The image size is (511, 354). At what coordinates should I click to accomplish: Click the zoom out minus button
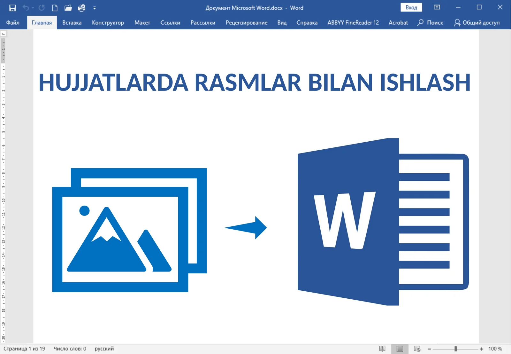coord(430,349)
